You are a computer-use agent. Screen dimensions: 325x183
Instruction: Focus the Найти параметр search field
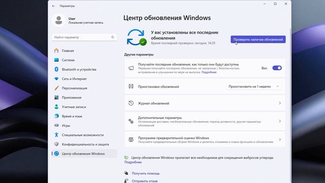[84, 37]
